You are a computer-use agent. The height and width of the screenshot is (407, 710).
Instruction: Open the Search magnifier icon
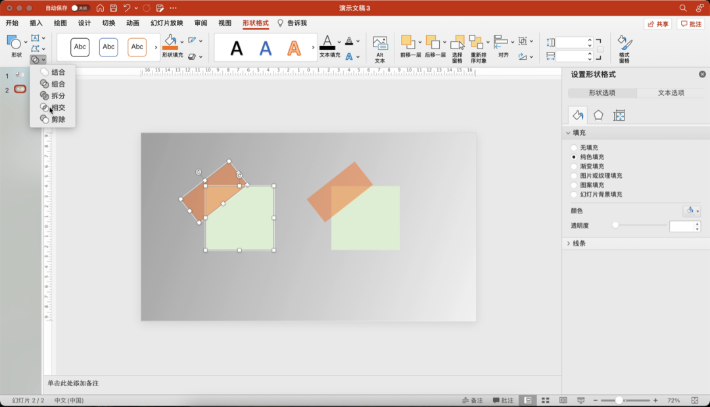click(683, 8)
